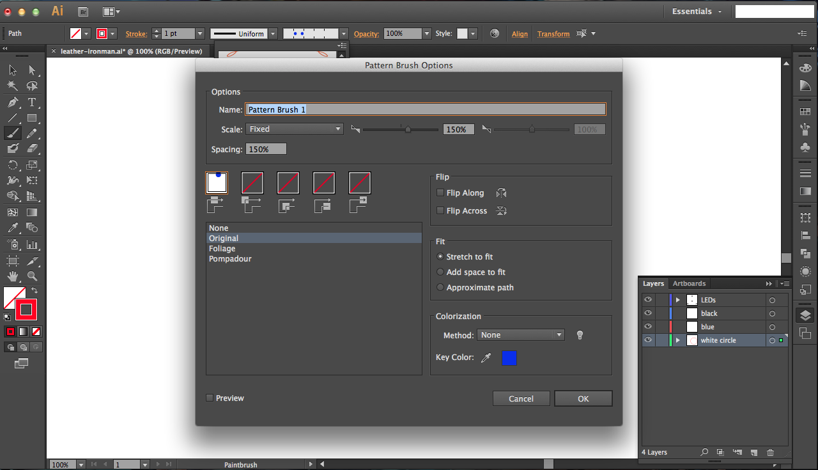Viewport: 818px width, 470px height.
Task: Open the Opacity dropdown arrow
Action: coord(427,34)
